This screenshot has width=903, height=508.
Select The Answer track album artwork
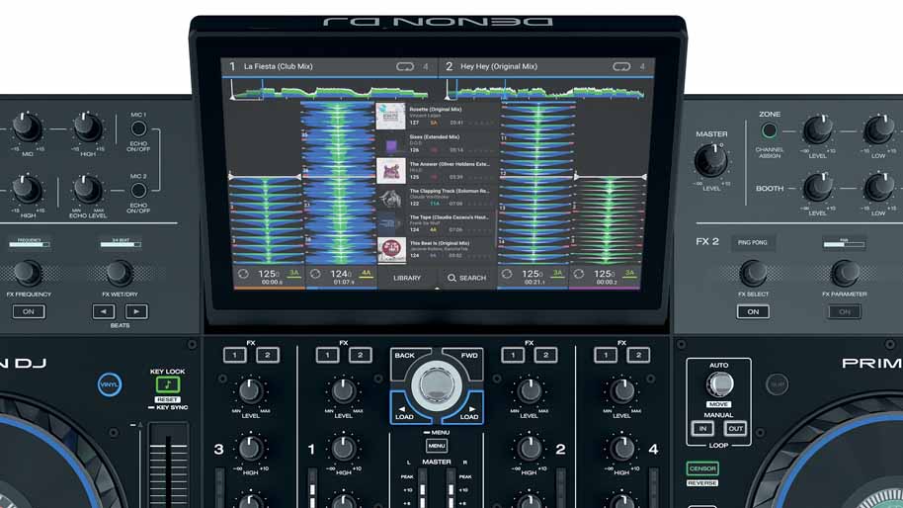point(390,170)
